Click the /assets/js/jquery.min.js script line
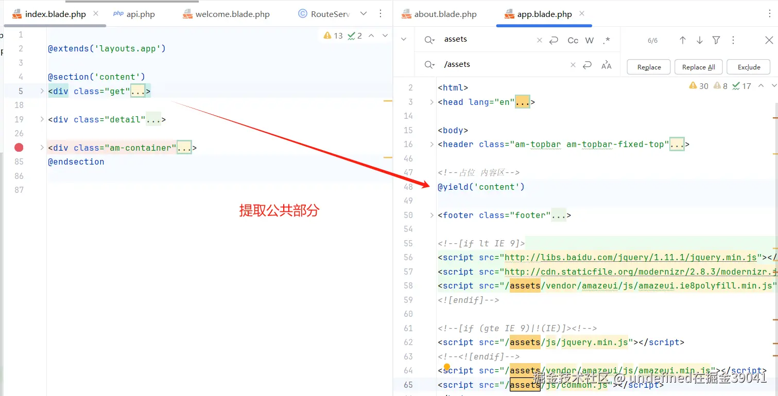 (561, 342)
